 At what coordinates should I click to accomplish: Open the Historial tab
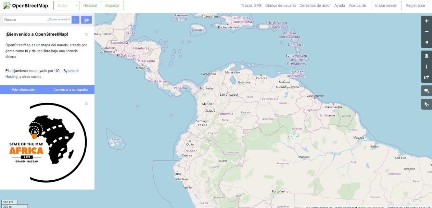90,5
